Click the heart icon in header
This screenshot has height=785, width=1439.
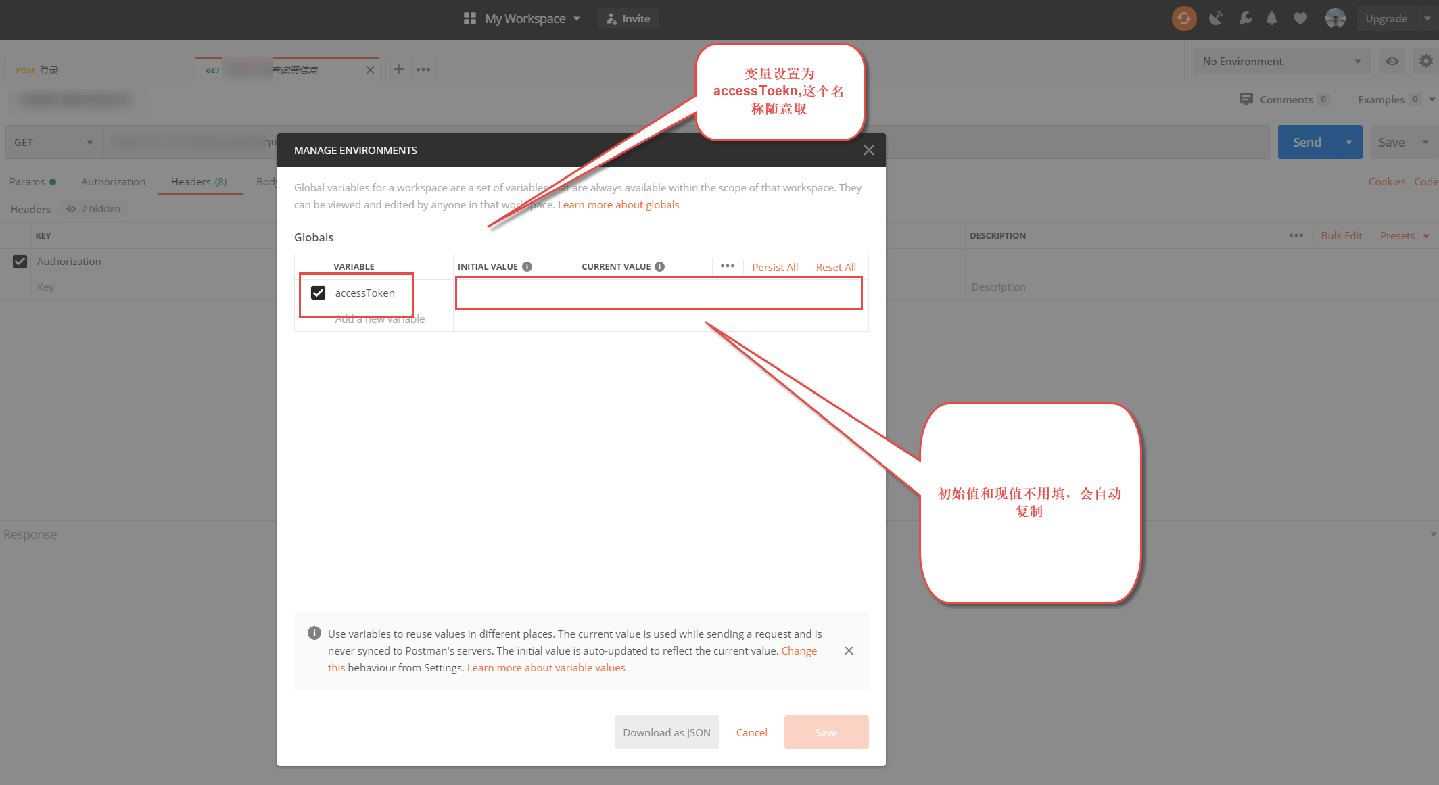tap(1300, 18)
